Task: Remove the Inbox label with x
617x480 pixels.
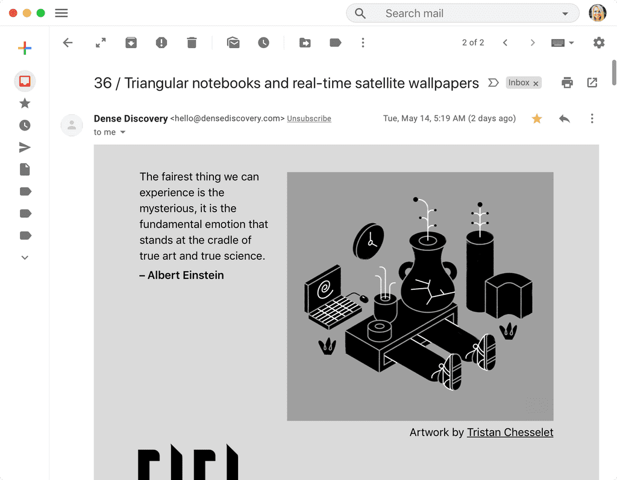Action: pyautogui.click(x=536, y=83)
